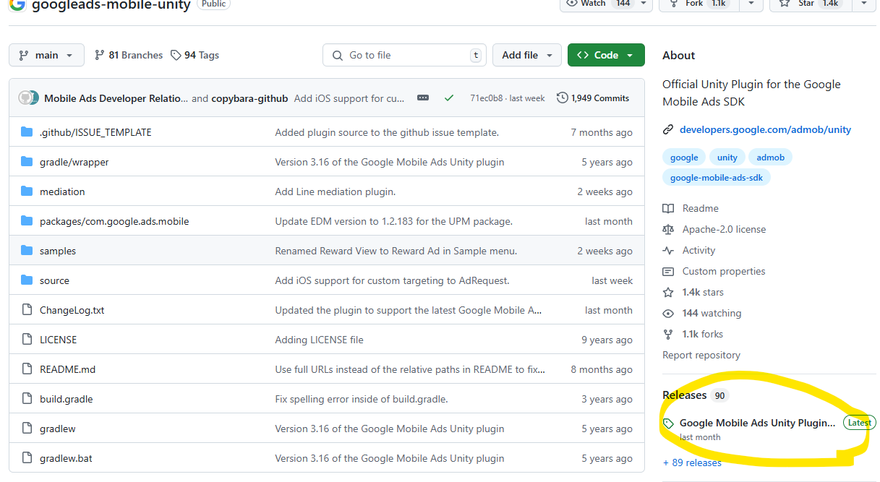View the 81 Branches link
Image resolution: width=880 pixels, height=482 pixels.
click(x=129, y=55)
